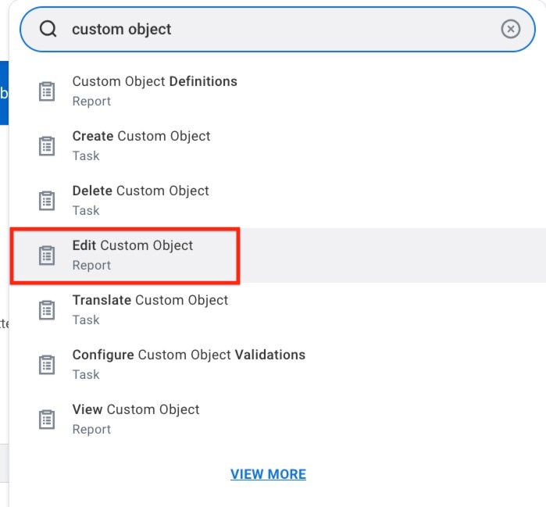Pick the Translate Custom Object task
This screenshot has width=546, height=507.
pyautogui.click(x=150, y=300)
